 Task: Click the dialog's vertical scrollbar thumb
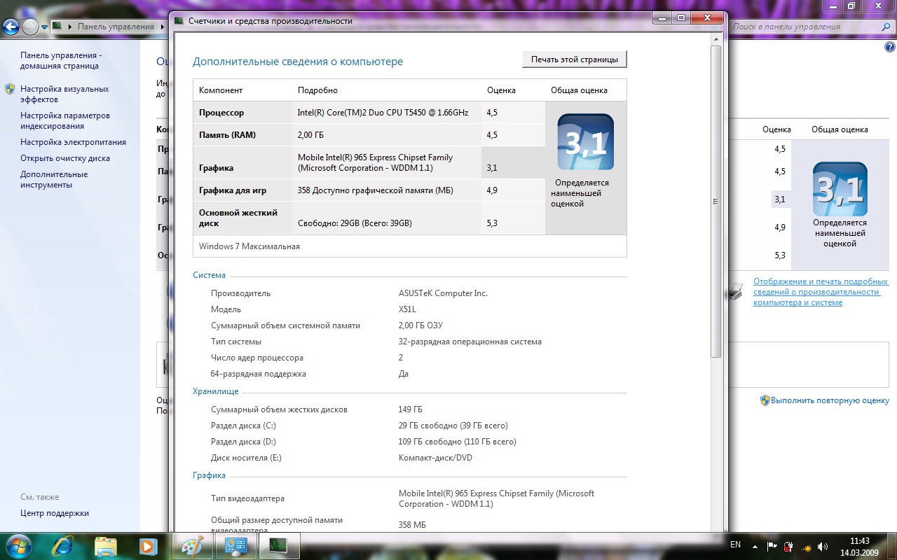click(x=715, y=202)
